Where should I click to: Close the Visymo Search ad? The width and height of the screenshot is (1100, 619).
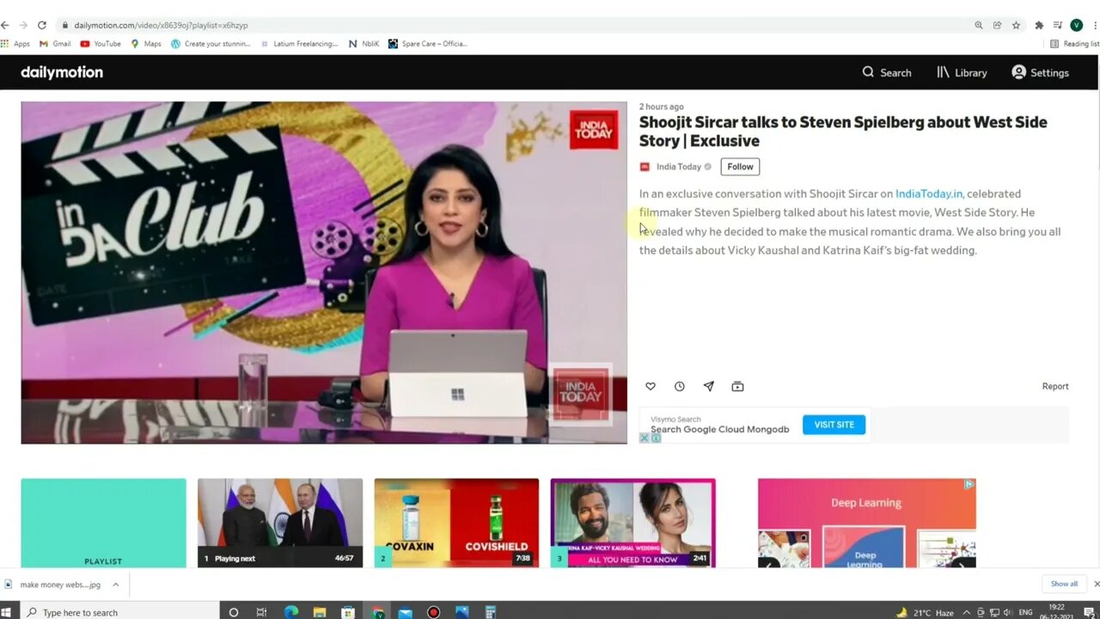[644, 438]
